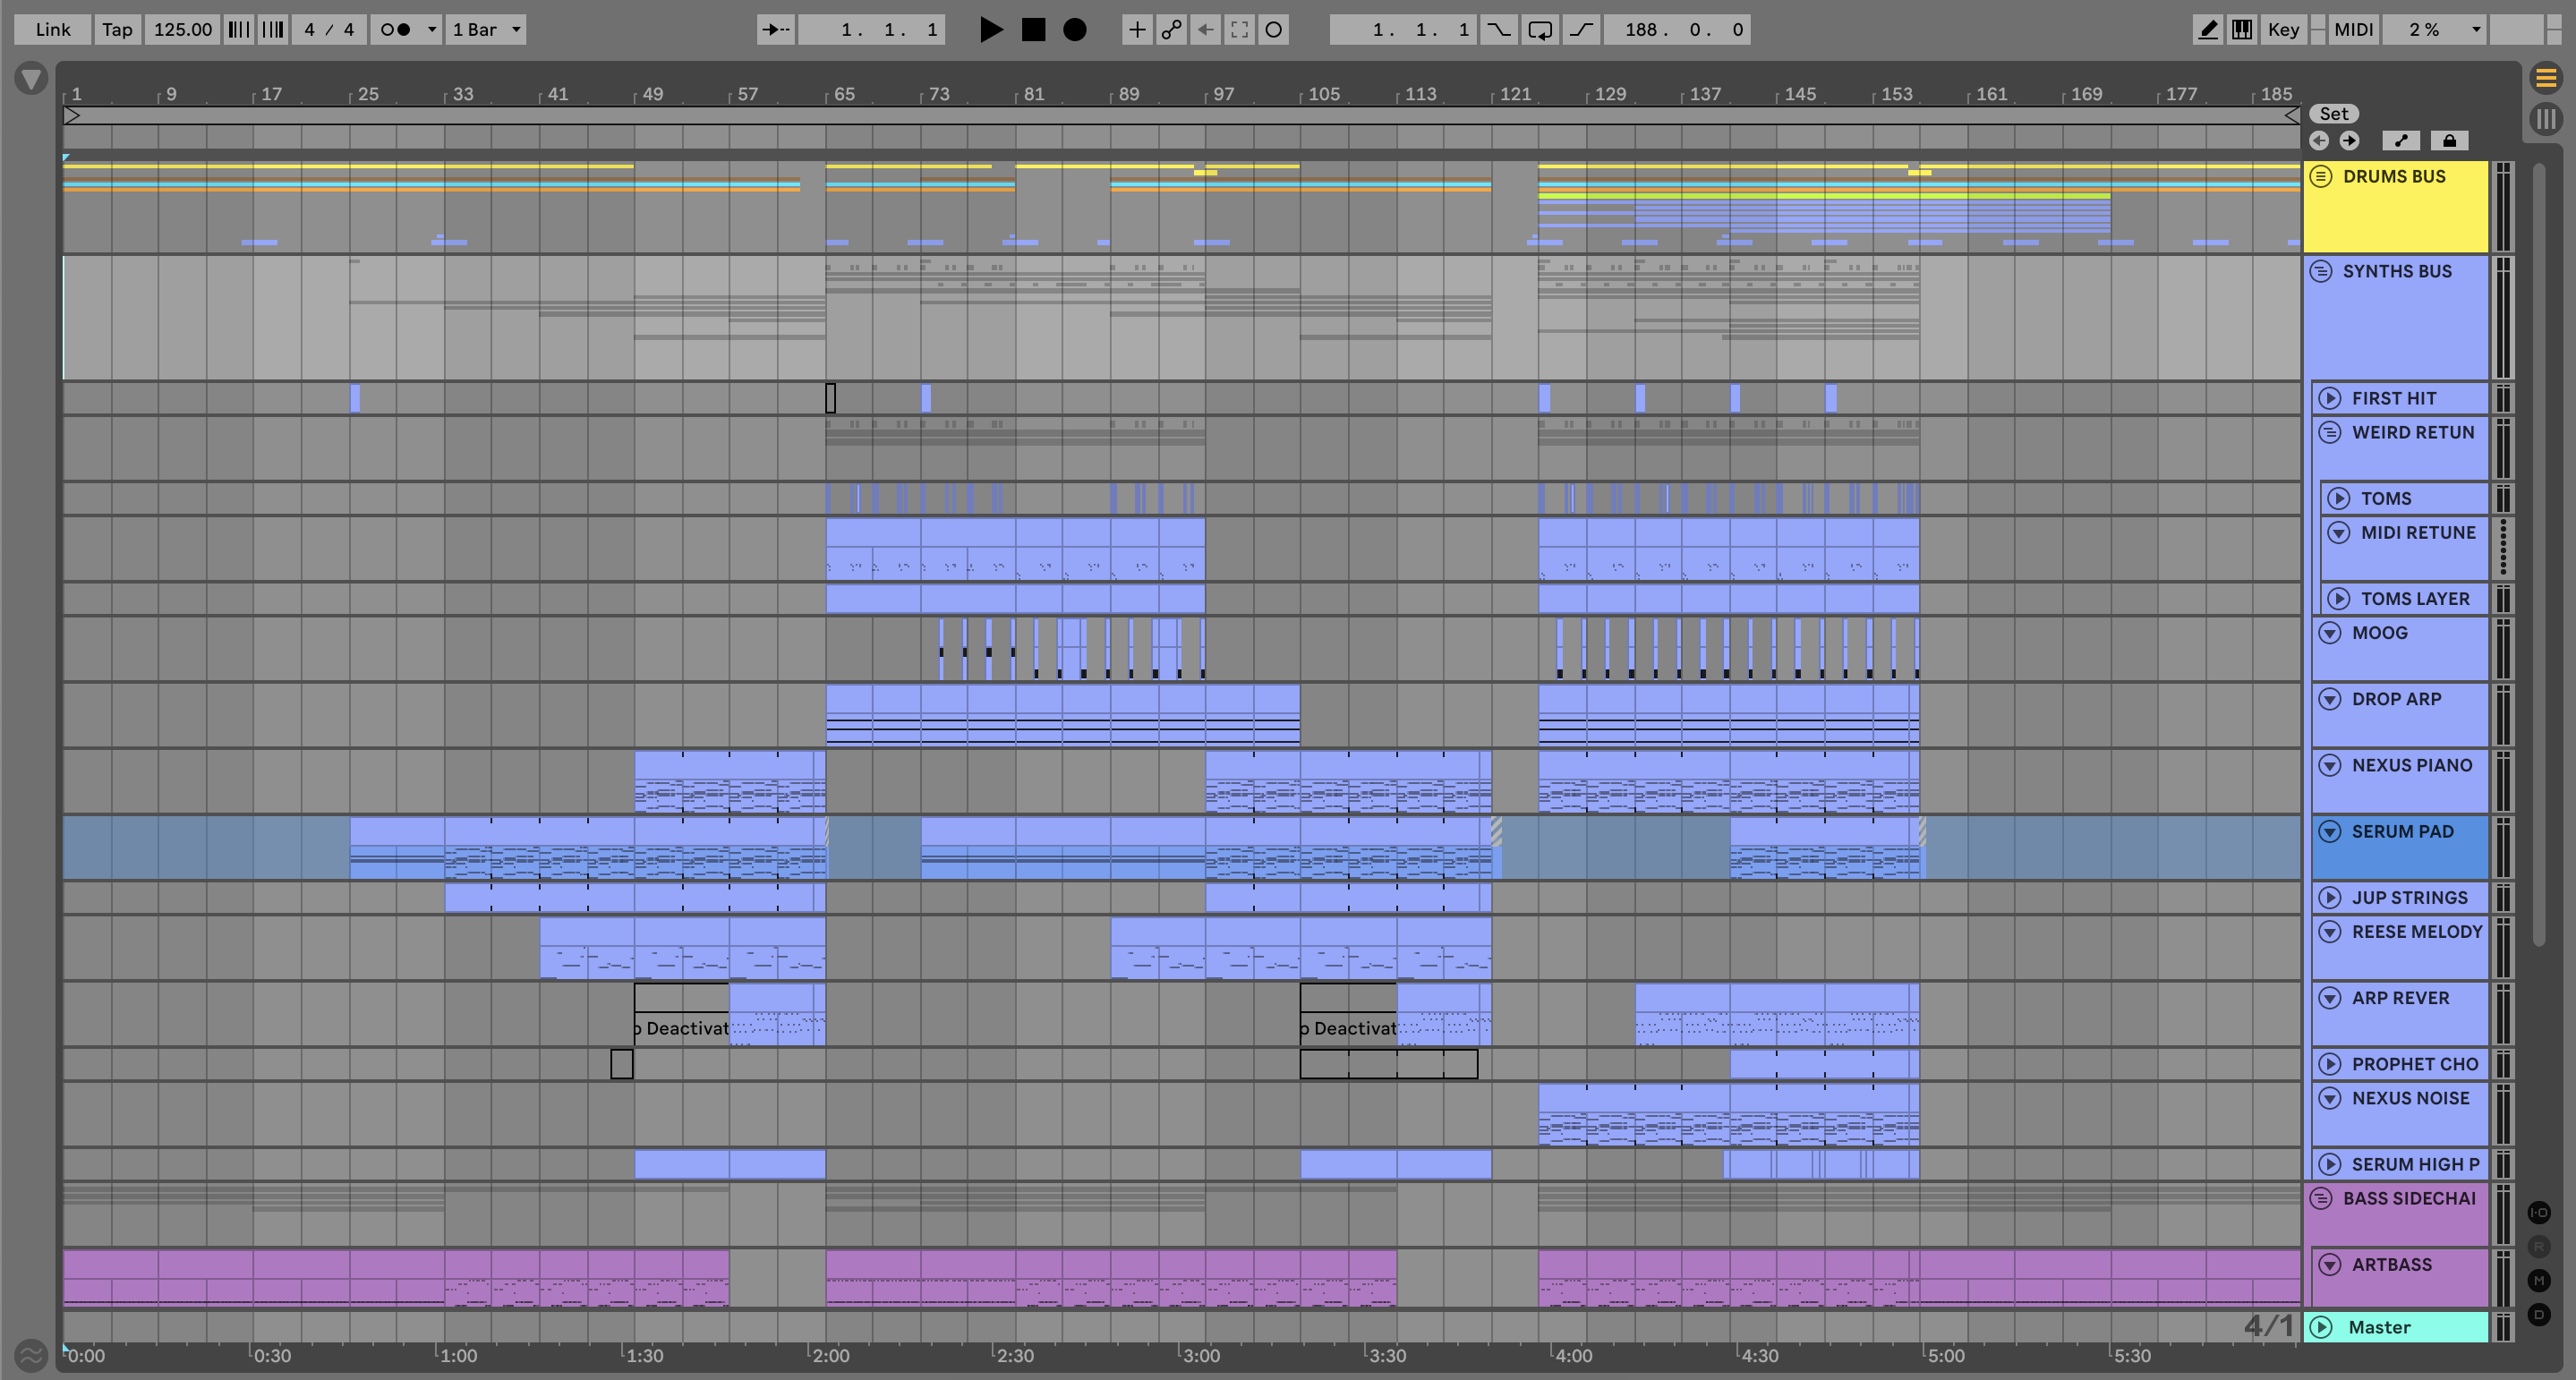Viewport: 2576px width, 1380px height.
Task: Collapse the DRUMS BUS group
Action: (x=2321, y=176)
